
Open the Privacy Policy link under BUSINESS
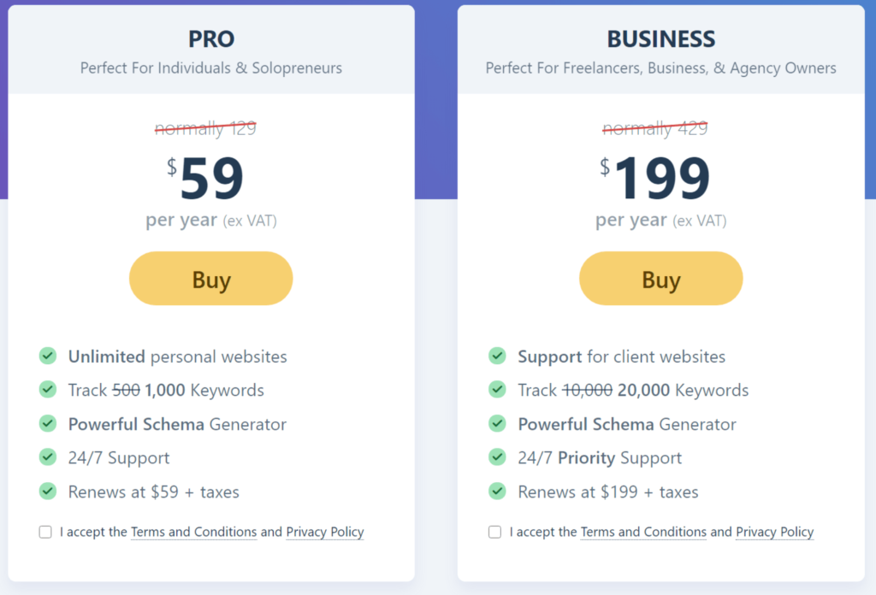774,532
